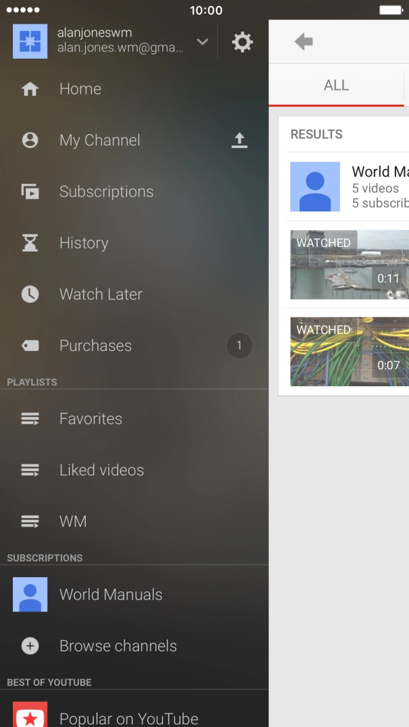
Task: Open the Favorites playlist
Action: tap(90, 419)
